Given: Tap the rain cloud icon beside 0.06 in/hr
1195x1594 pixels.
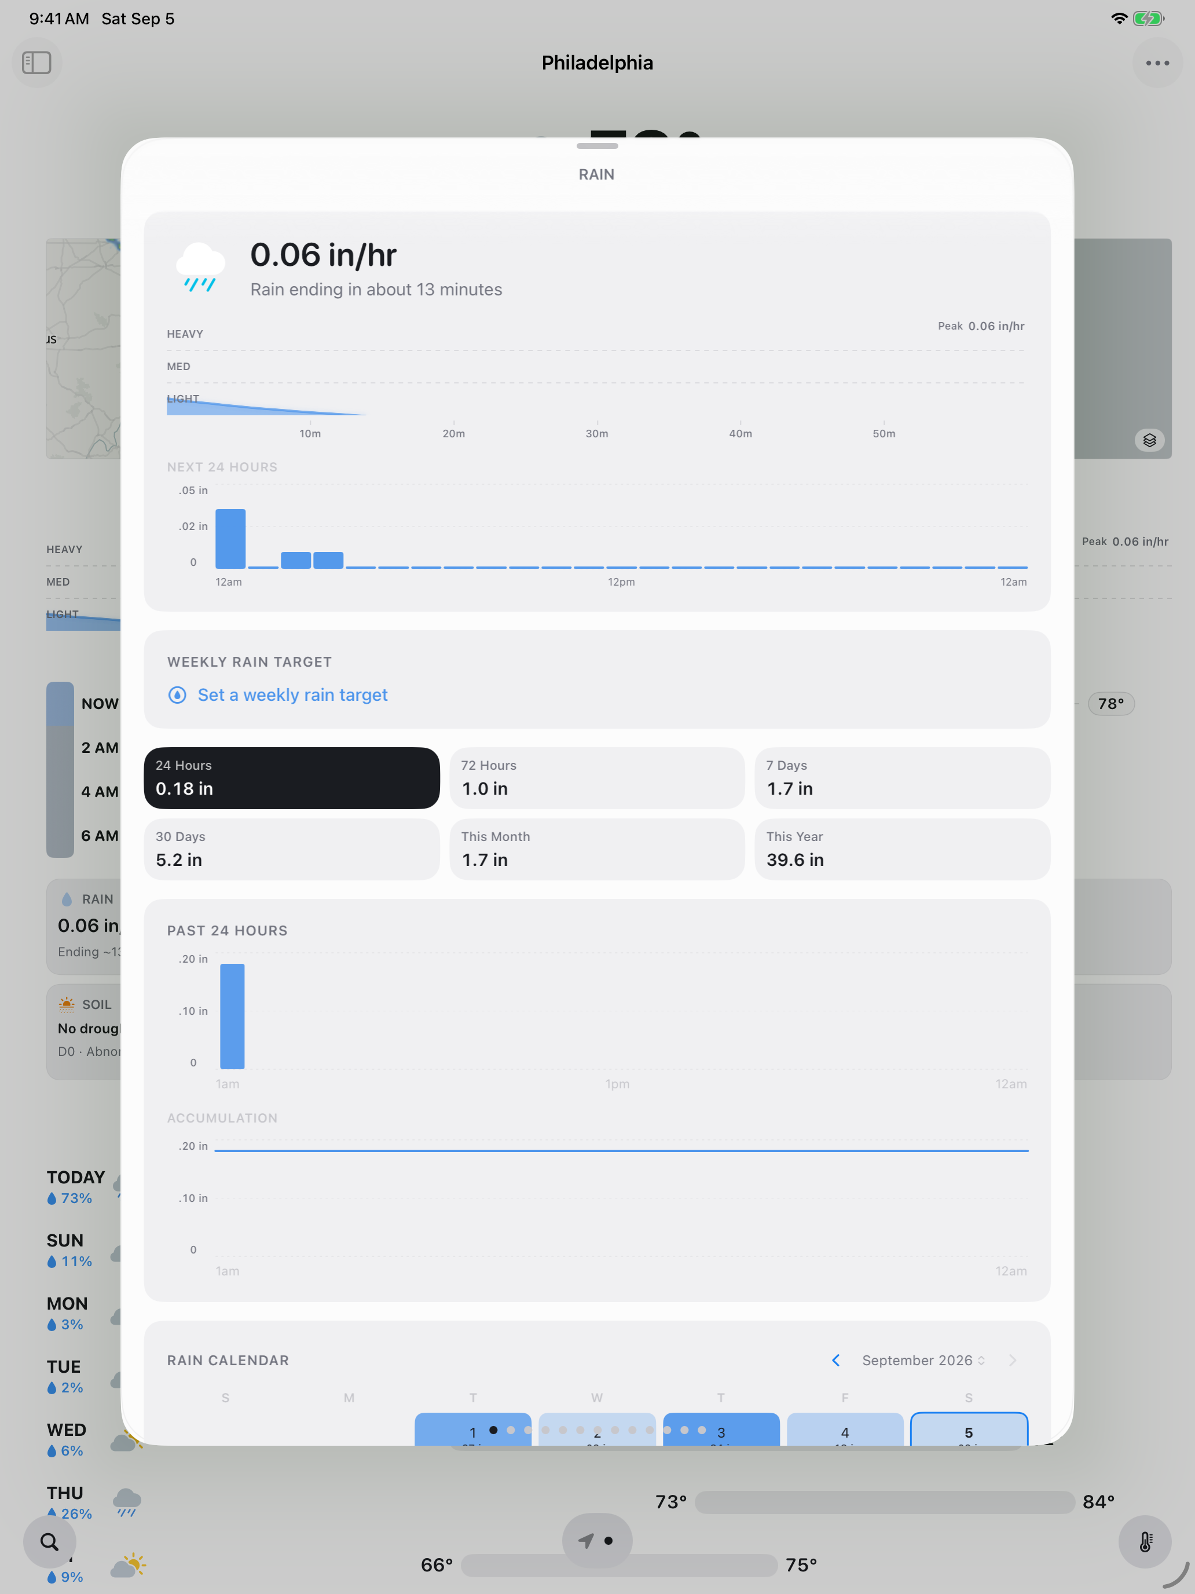Looking at the screenshot, I should click(200, 268).
